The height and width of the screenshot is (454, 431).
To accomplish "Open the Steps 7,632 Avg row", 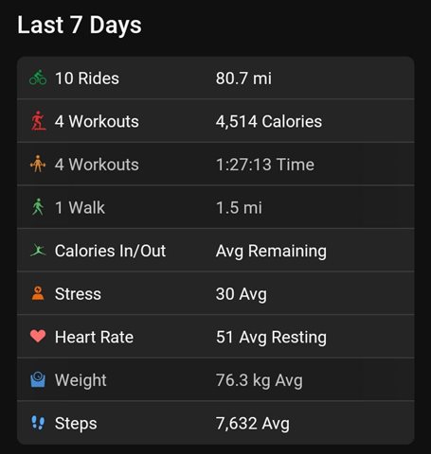I will [x=216, y=423].
